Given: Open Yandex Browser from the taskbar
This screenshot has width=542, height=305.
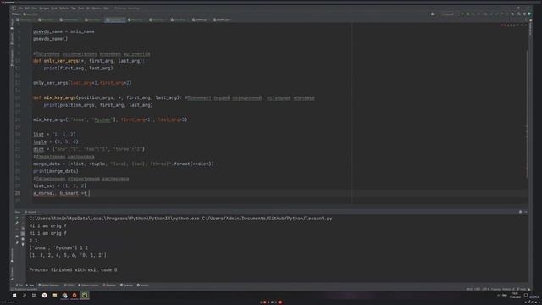Looking at the screenshot, I should [x=44, y=296].
